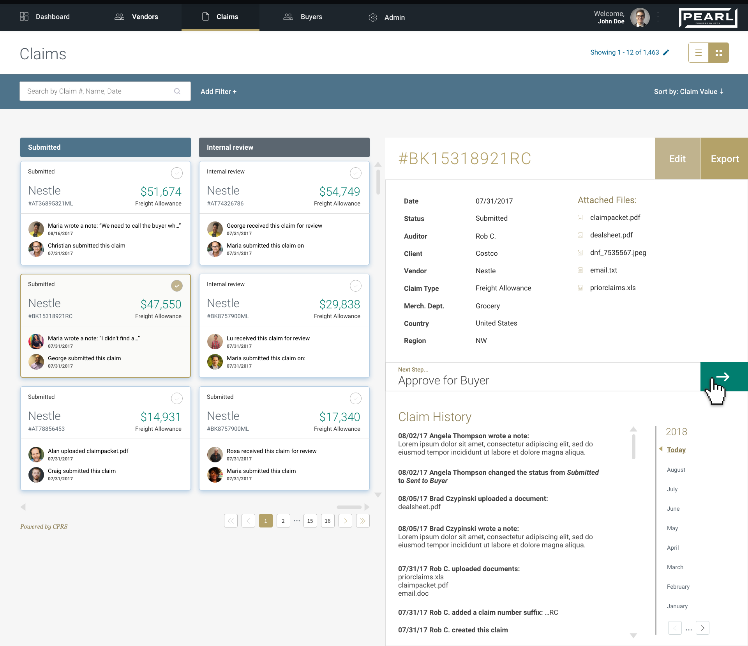748x646 pixels.
Task: Open the vertical dots user menu
Action: 658,17
